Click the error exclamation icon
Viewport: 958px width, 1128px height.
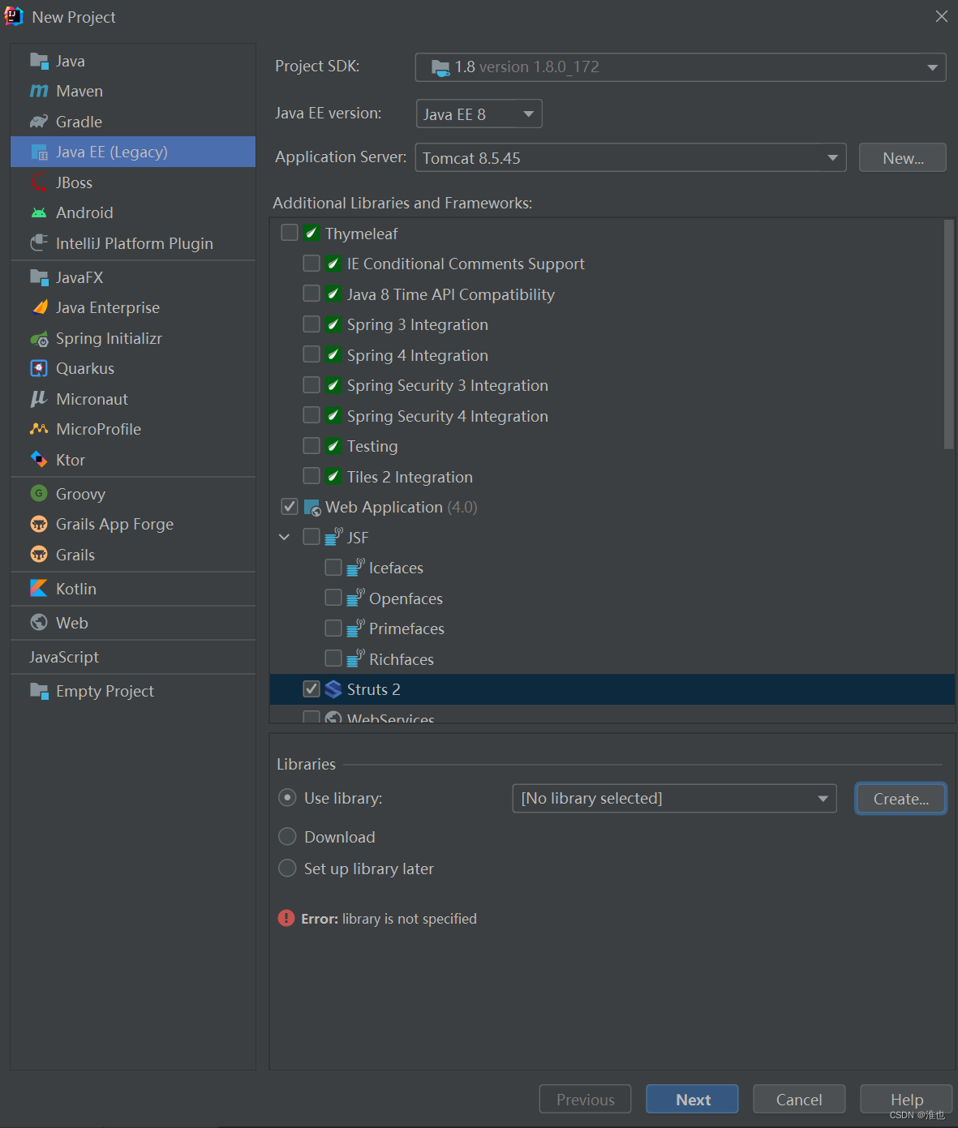(x=286, y=918)
